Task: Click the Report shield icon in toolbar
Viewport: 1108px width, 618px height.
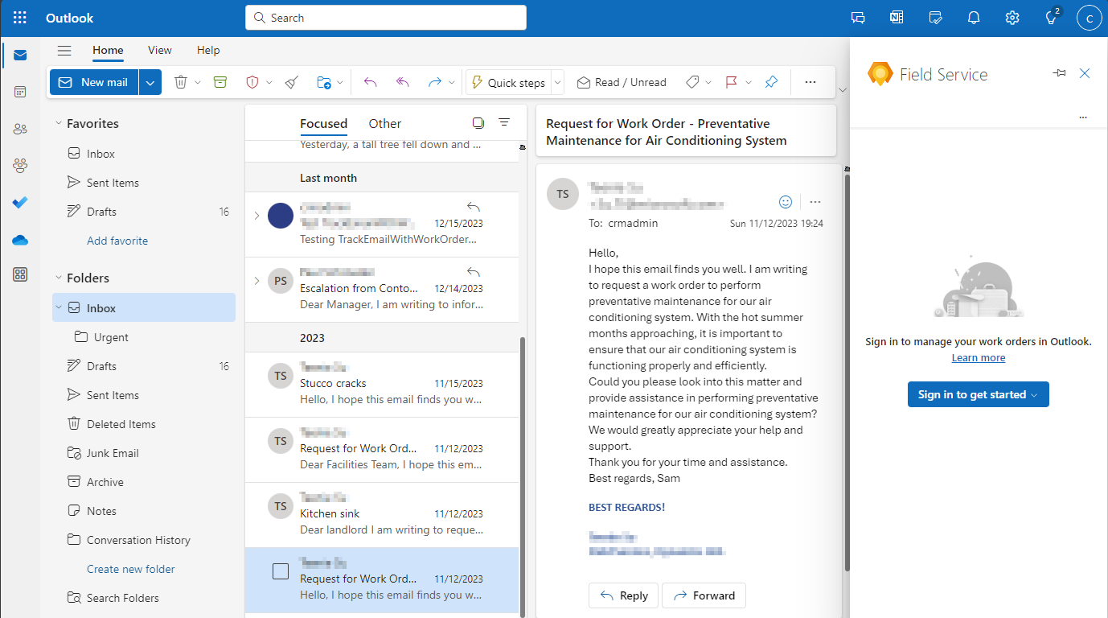Action: [x=252, y=81]
